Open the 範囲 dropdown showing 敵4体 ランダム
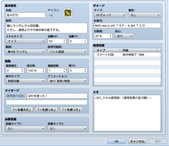Image resolution: width=169 pixels, height=146 pixels. [26, 52]
